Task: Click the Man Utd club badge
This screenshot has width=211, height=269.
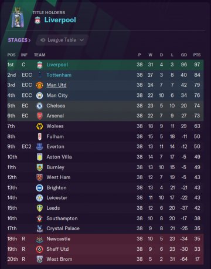Action: tap(39, 85)
